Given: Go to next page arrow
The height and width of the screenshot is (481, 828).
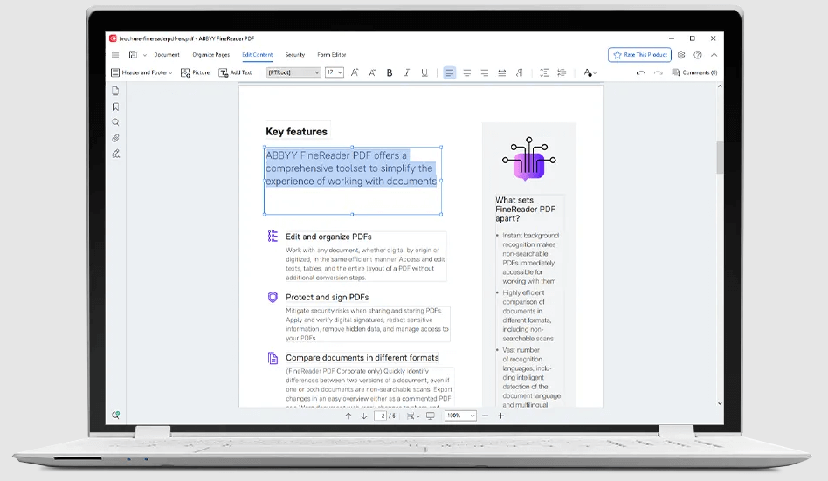Looking at the screenshot, I should tap(364, 416).
